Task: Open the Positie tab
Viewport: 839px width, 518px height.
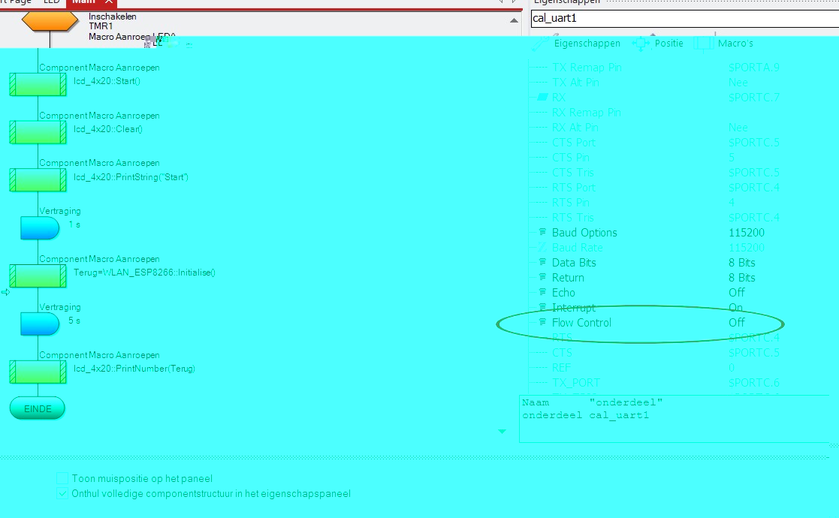Action: point(658,44)
